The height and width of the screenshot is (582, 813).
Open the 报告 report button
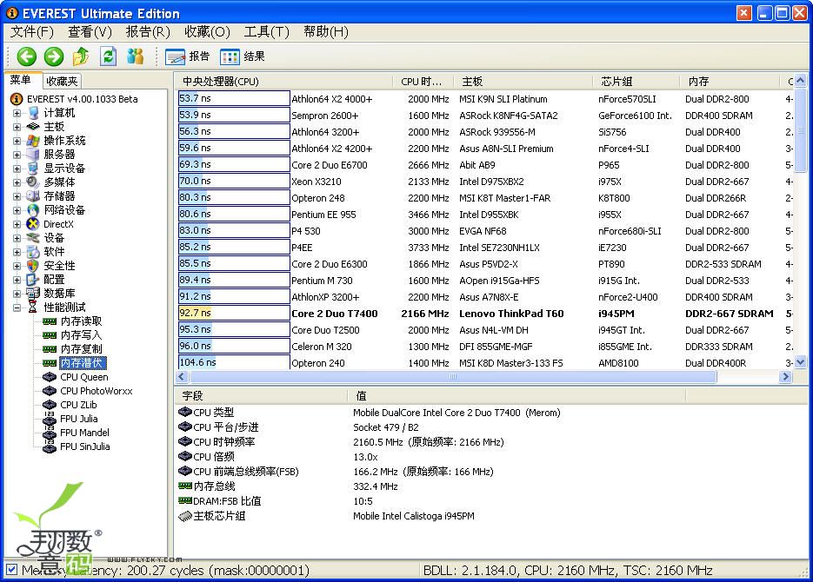pyautogui.click(x=187, y=56)
